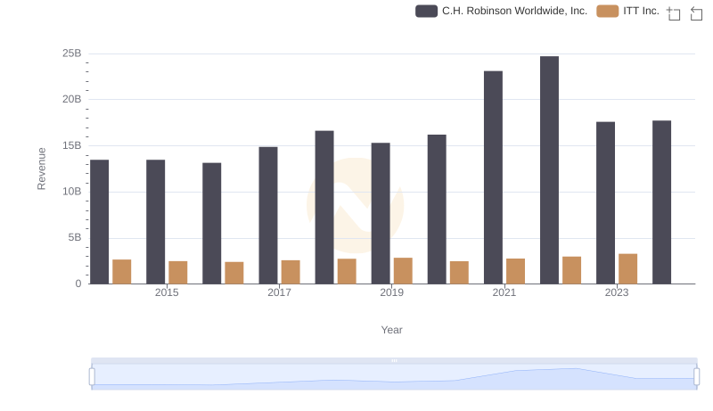Click the 20B y-axis label
This screenshot has height=411, width=713.
click(72, 99)
